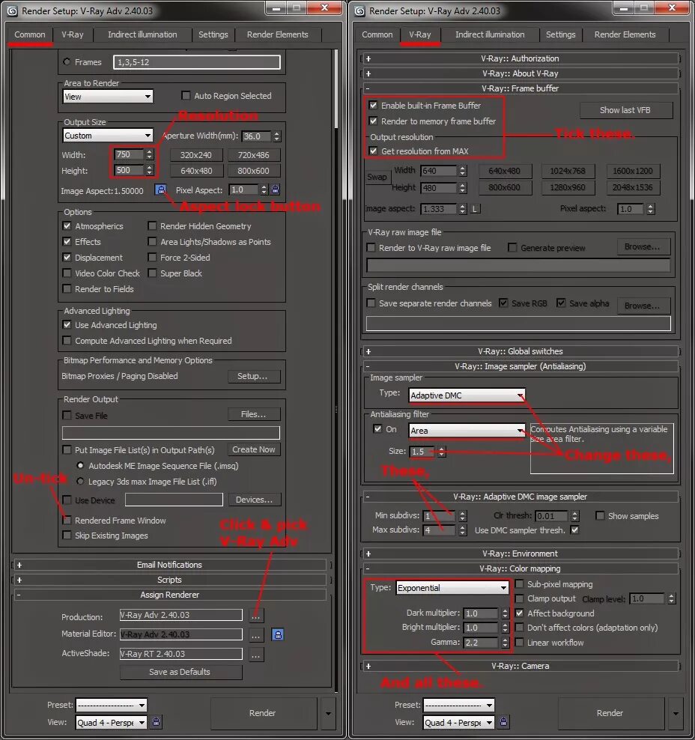Click the Width spinner in Output Size
695x740 pixels.
150,154
